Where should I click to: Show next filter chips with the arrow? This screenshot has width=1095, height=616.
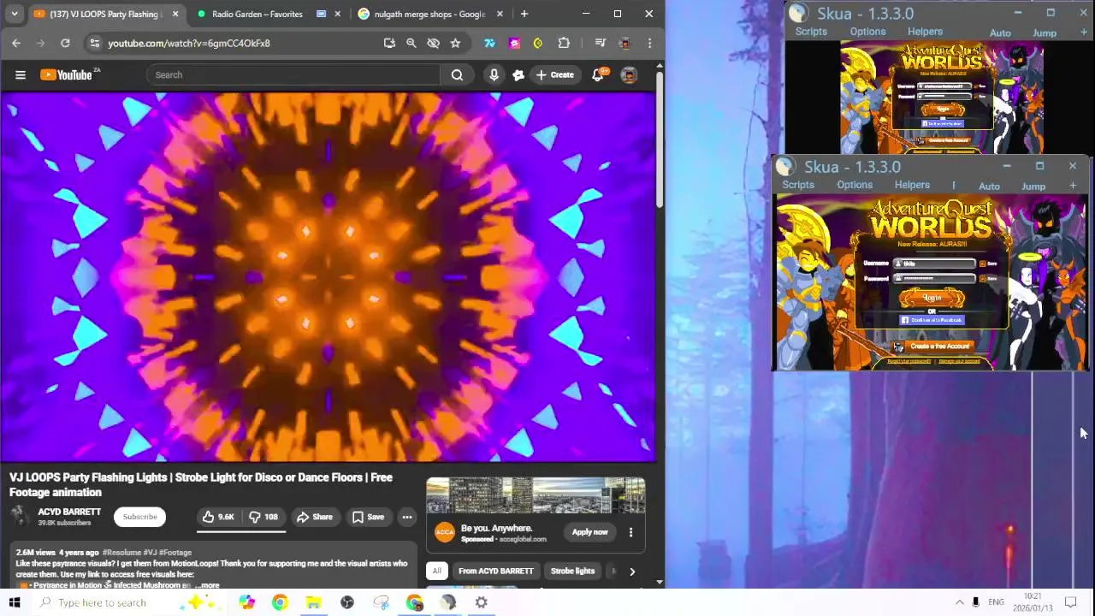coord(632,572)
